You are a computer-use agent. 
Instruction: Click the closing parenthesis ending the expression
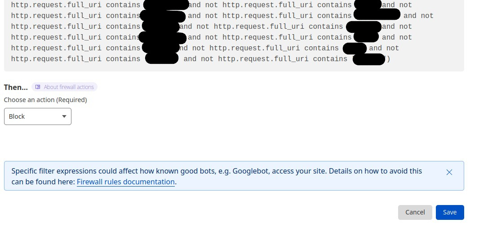[x=388, y=59]
